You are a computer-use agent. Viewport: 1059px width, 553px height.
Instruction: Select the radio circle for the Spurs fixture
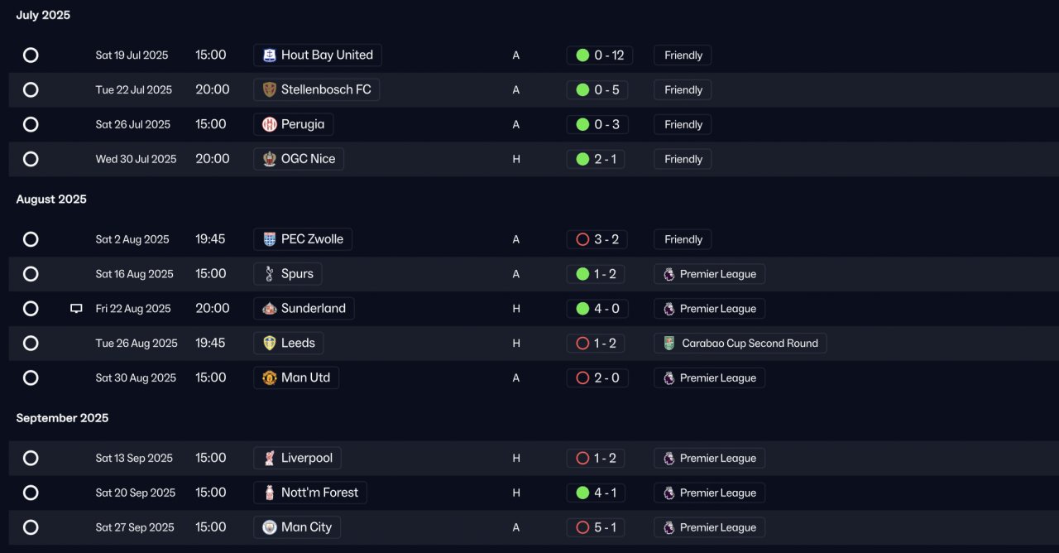[31, 274]
